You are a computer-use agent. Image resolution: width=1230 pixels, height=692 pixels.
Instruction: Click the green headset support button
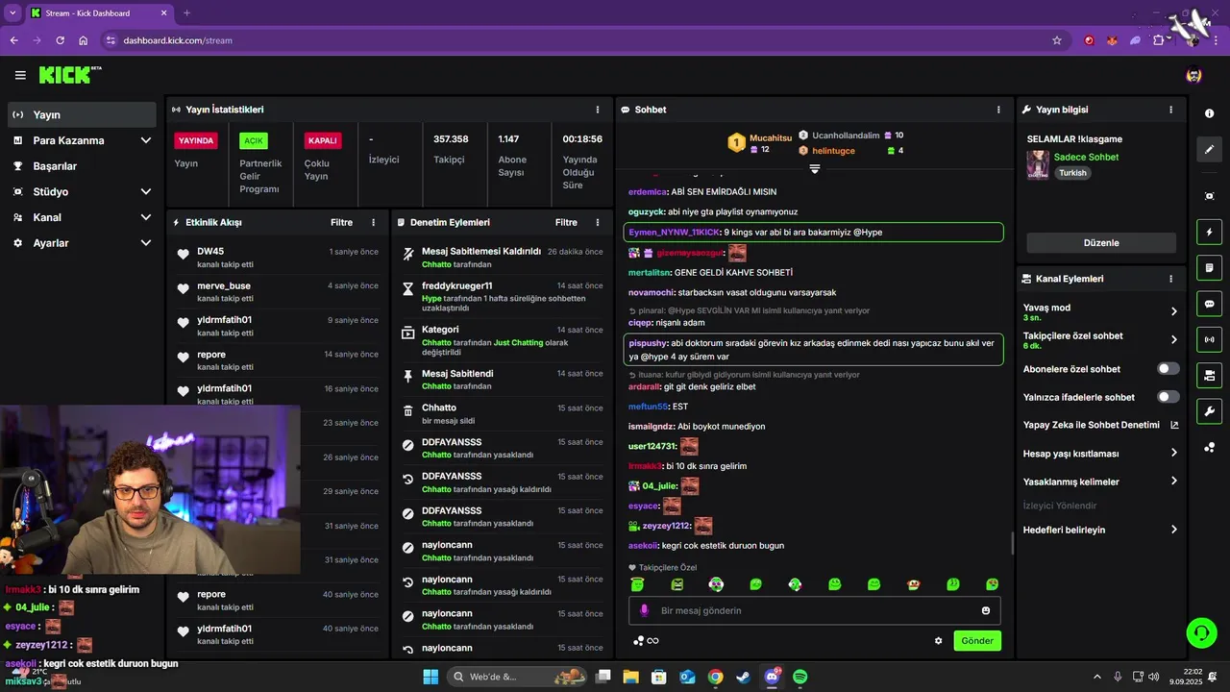(x=1201, y=632)
